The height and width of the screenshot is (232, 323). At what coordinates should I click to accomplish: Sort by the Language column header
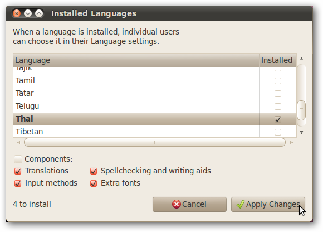click(x=136, y=60)
